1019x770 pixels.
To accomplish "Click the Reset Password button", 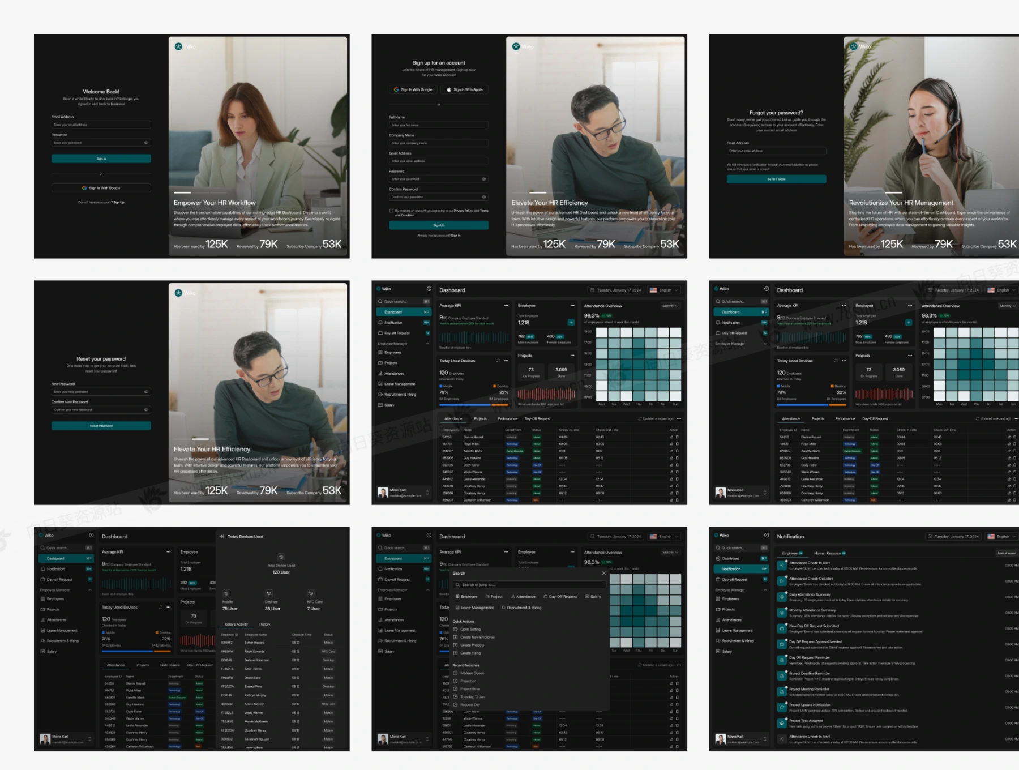I will coord(101,426).
